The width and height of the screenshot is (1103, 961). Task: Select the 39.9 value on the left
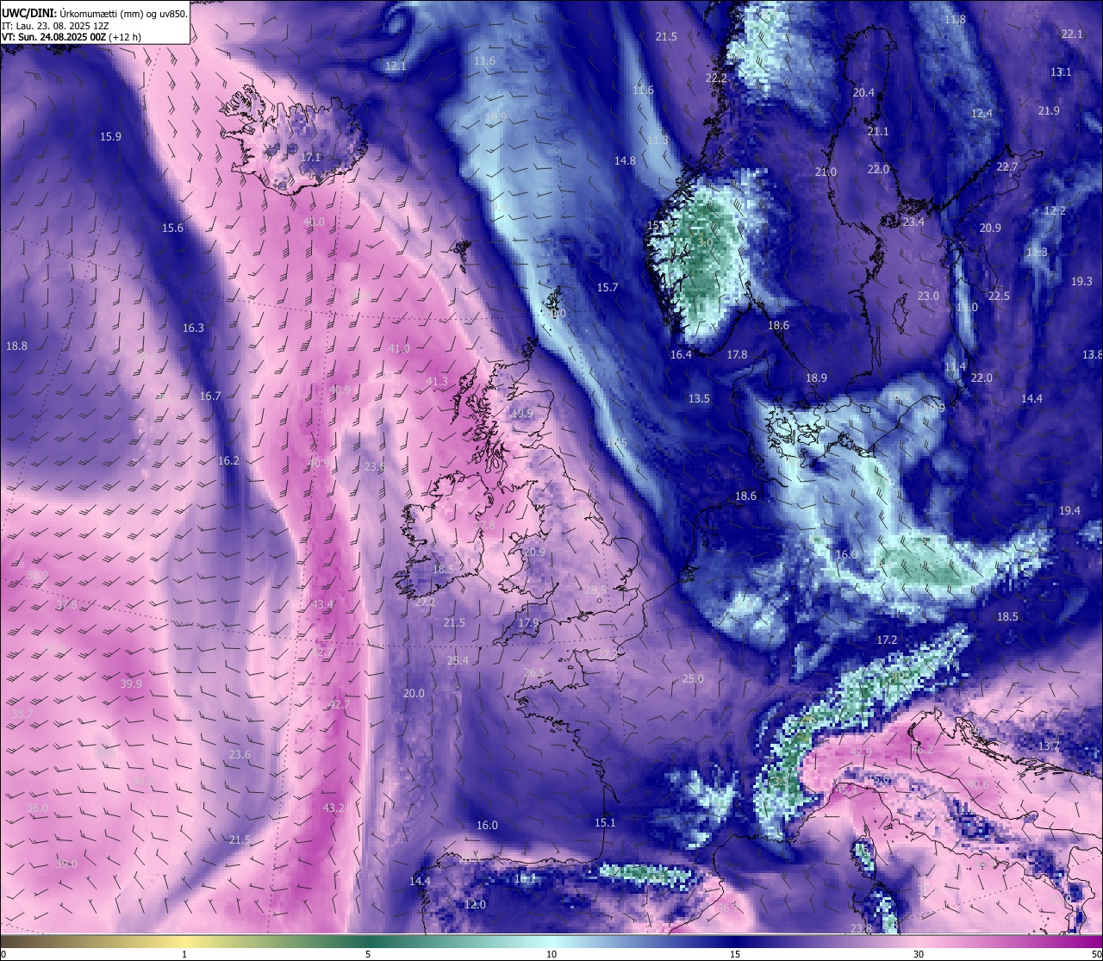(x=131, y=683)
